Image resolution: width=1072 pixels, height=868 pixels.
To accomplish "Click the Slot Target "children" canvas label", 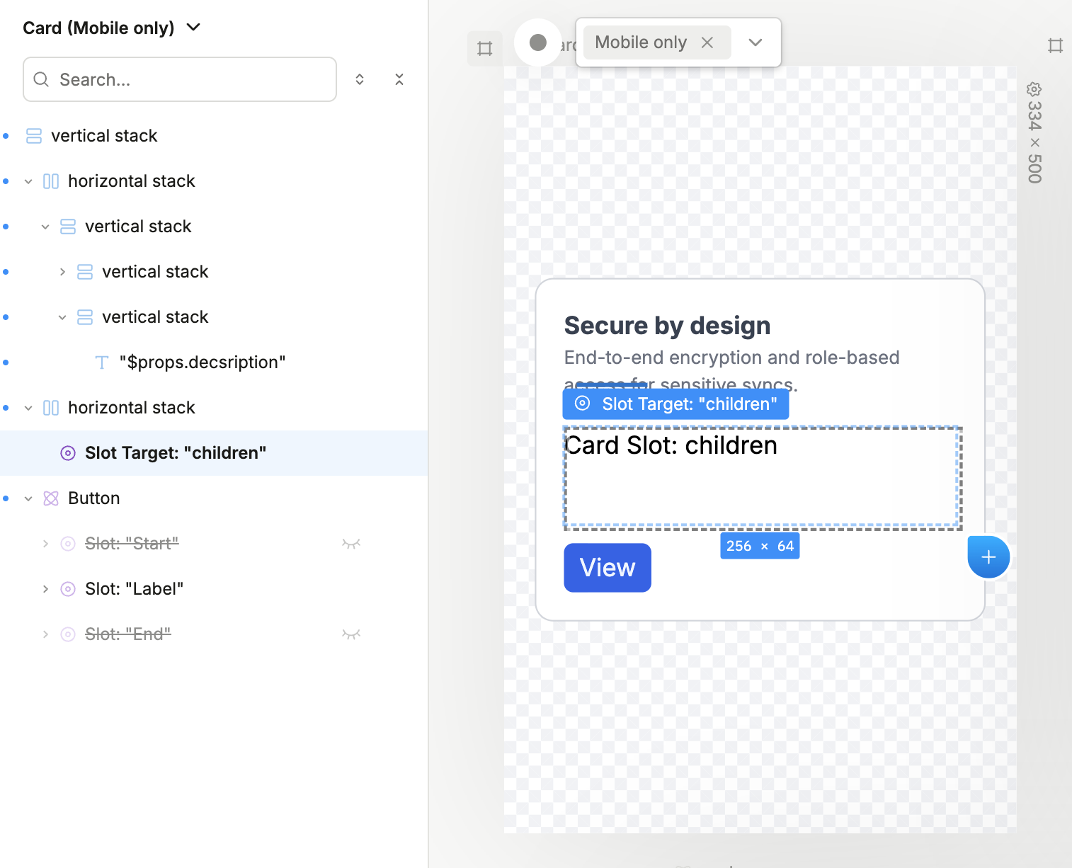I will [x=675, y=404].
